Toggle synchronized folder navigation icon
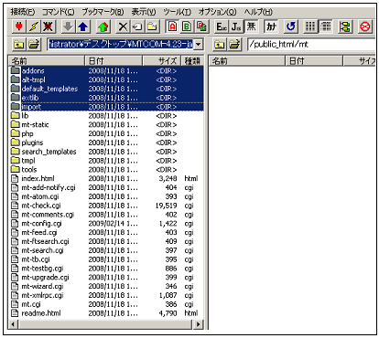 345,26
